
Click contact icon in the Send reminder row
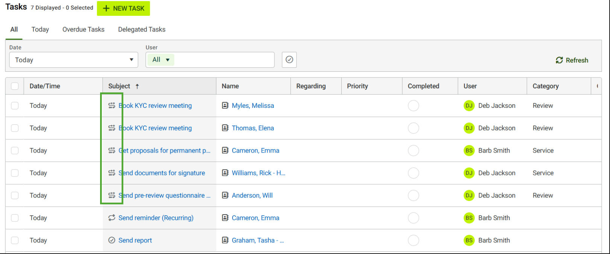point(225,218)
